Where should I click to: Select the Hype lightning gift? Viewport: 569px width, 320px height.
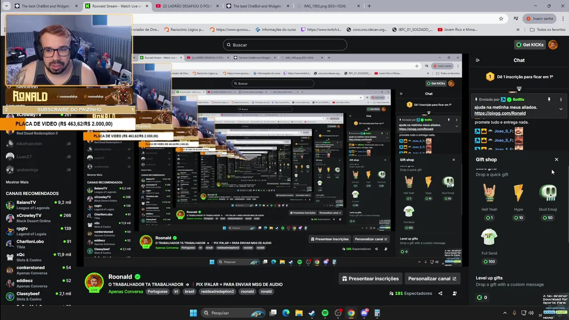pyautogui.click(x=518, y=202)
